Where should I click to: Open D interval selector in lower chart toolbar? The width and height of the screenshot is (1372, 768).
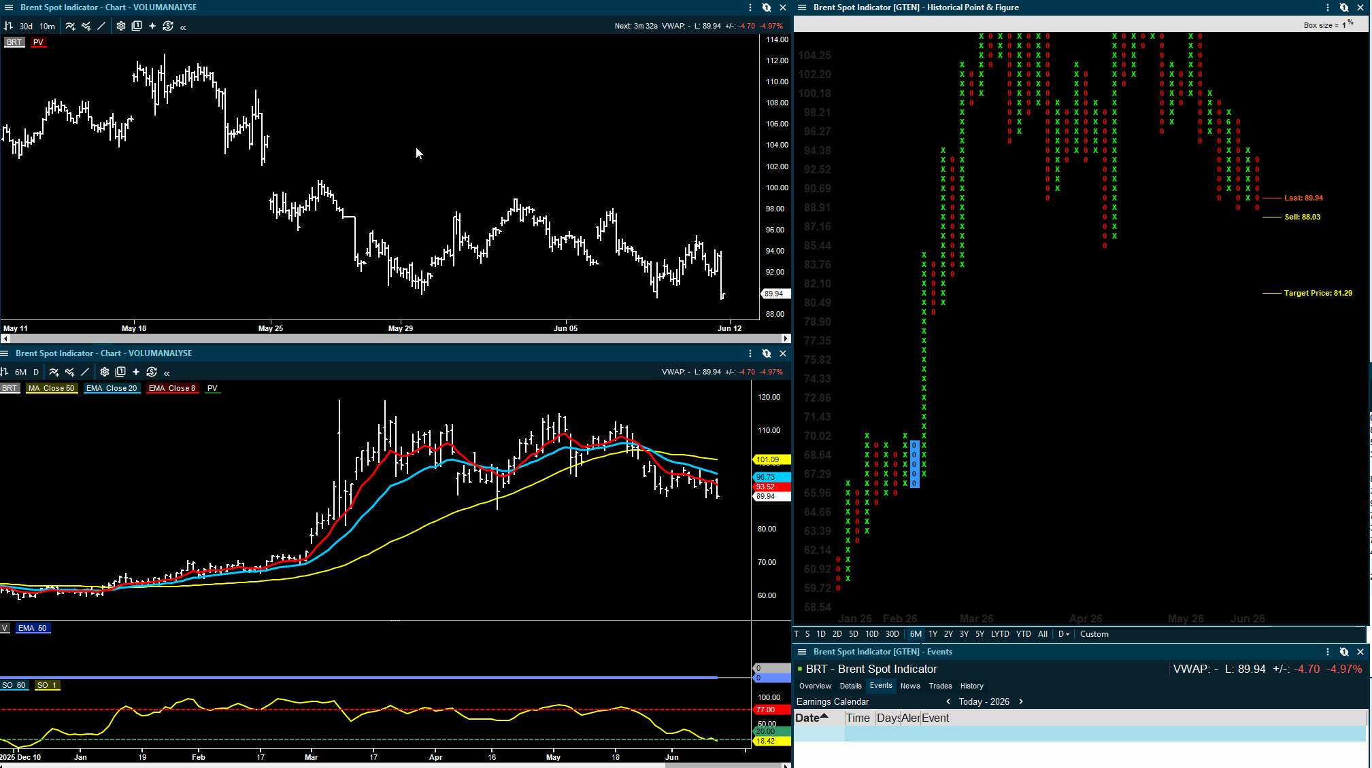pos(36,372)
